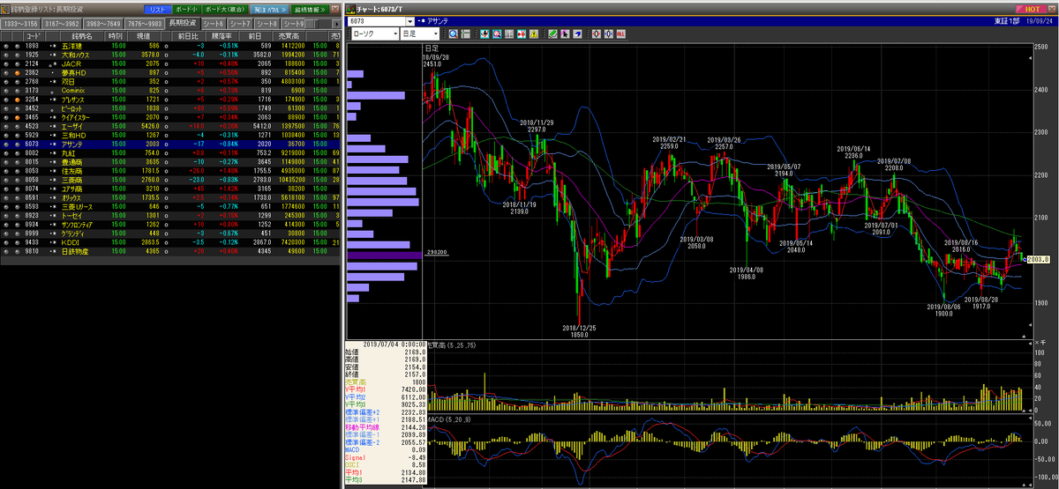Click the blue リスト view button
This screenshot has width=1059, height=489.
coord(157,9)
